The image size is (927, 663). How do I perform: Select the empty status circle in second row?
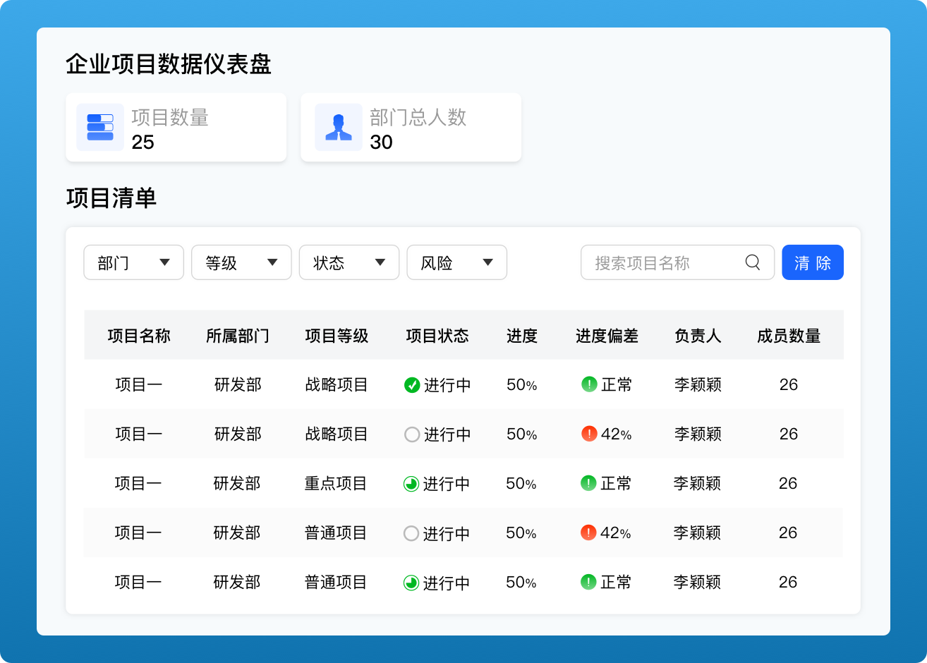(412, 434)
